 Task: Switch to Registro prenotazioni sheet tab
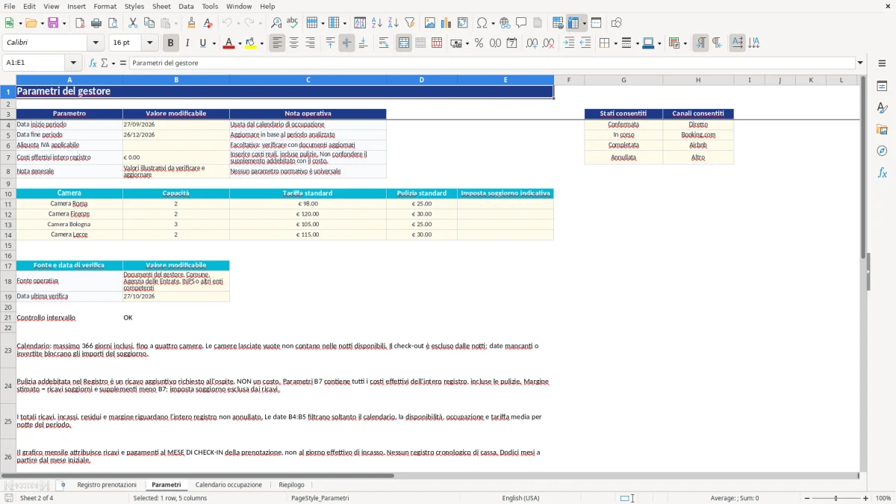point(107,485)
